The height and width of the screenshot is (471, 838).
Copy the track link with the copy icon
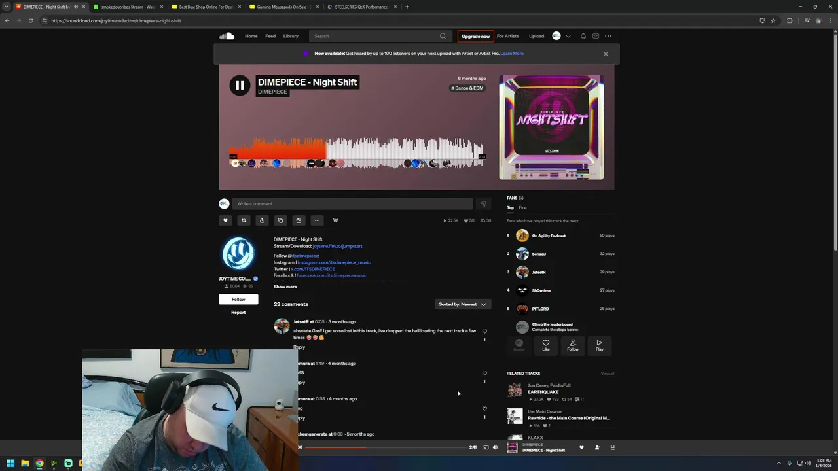click(280, 220)
